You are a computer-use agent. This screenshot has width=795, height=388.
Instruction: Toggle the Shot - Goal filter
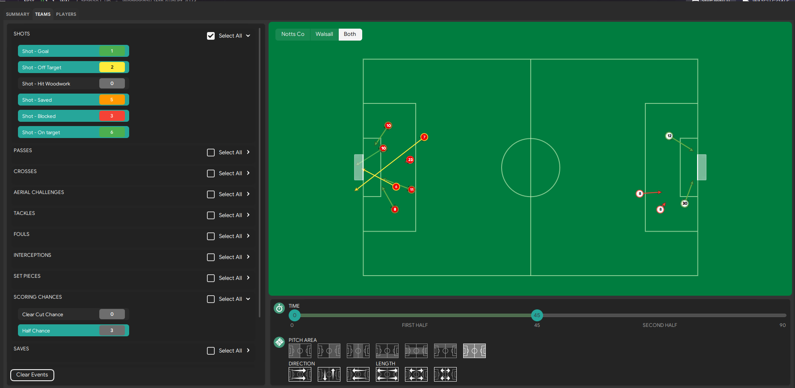pos(74,51)
